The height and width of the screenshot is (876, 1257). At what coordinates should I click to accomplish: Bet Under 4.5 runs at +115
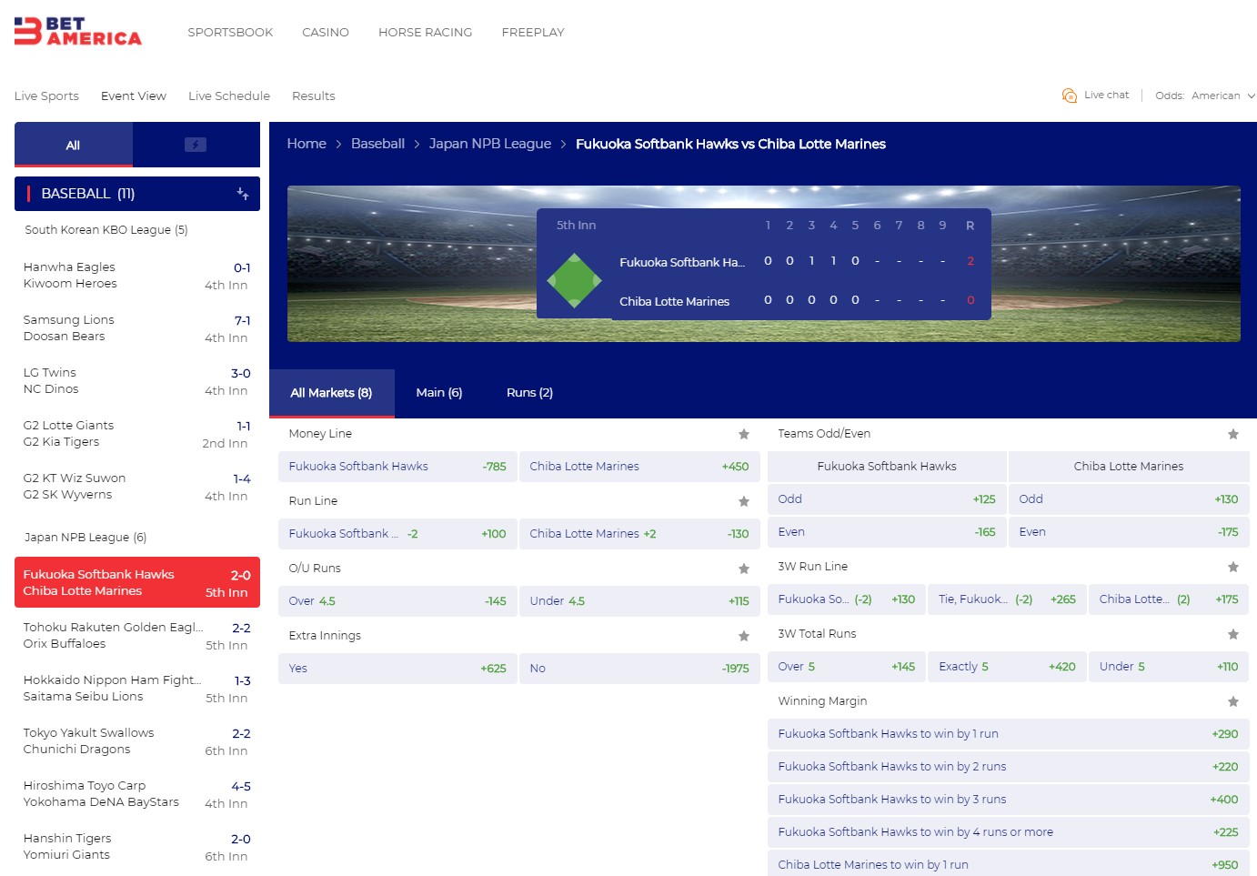(639, 601)
